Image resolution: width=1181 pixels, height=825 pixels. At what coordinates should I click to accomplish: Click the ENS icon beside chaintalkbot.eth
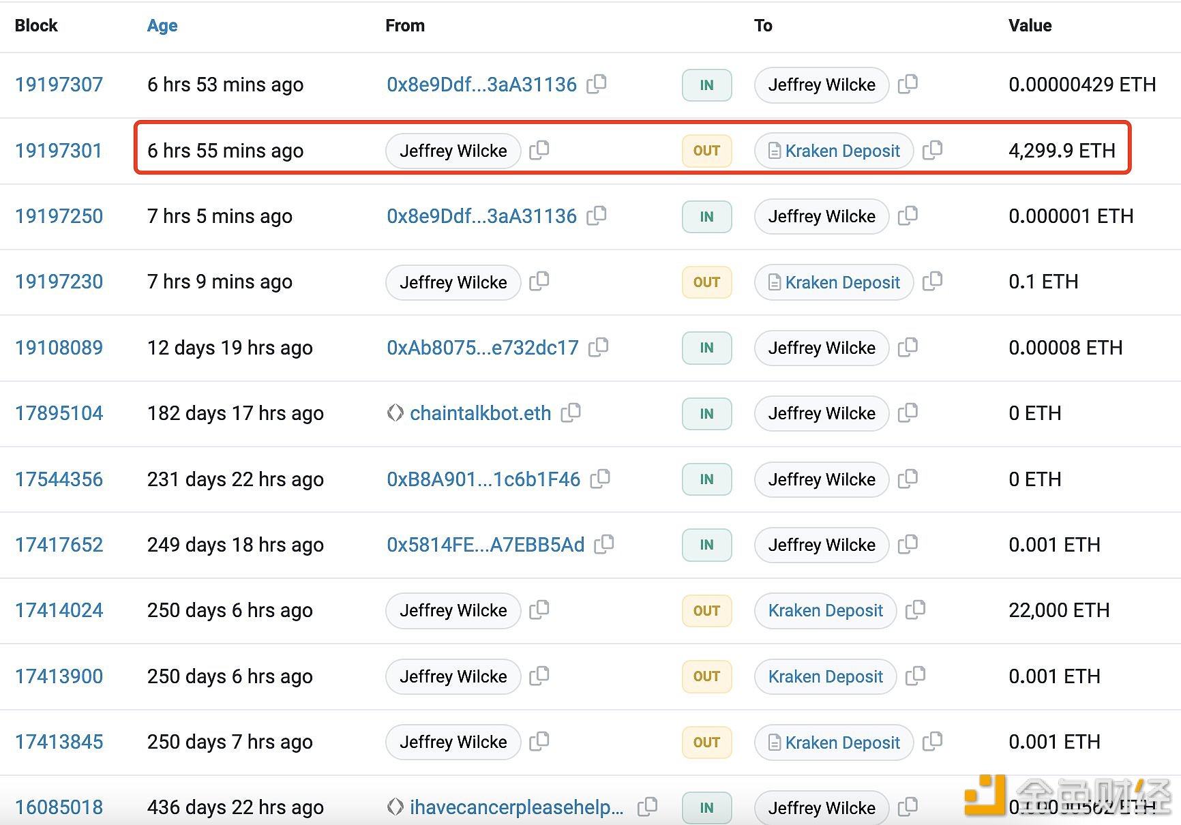(x=395, y=413)
